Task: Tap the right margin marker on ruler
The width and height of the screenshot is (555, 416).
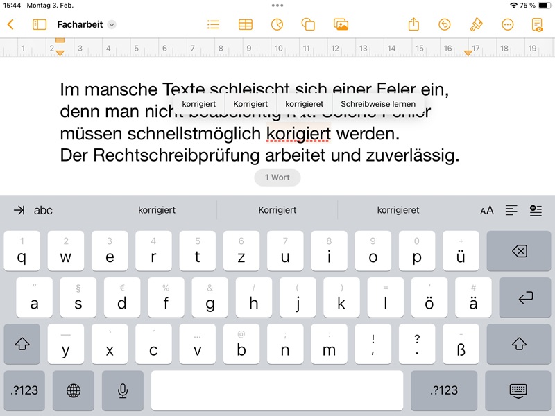Action: [x=468, y=53]
